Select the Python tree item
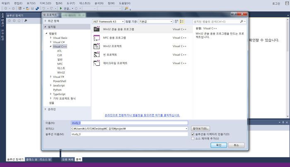This screenshot has height=167, width=290. pyautogui.click(x=57, y=90)
